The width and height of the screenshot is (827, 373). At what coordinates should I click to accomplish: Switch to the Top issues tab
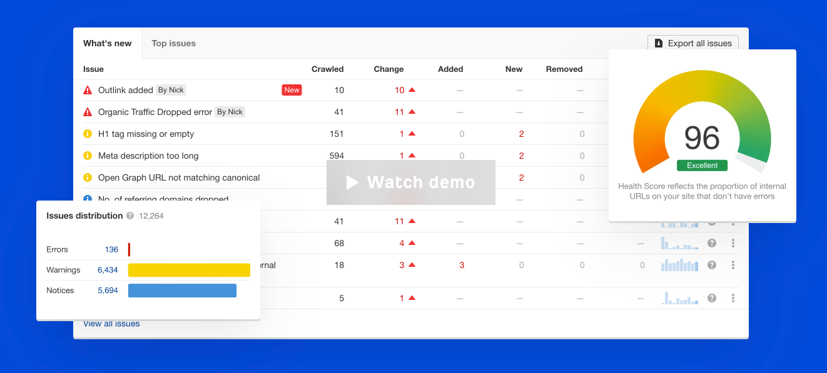coord(173,43)
